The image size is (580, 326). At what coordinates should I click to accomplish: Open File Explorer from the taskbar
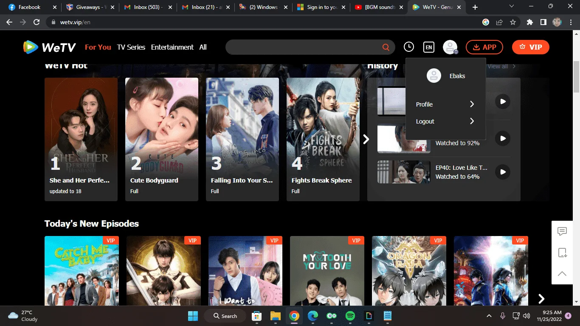pyautogui.click(x=276, y=316)
